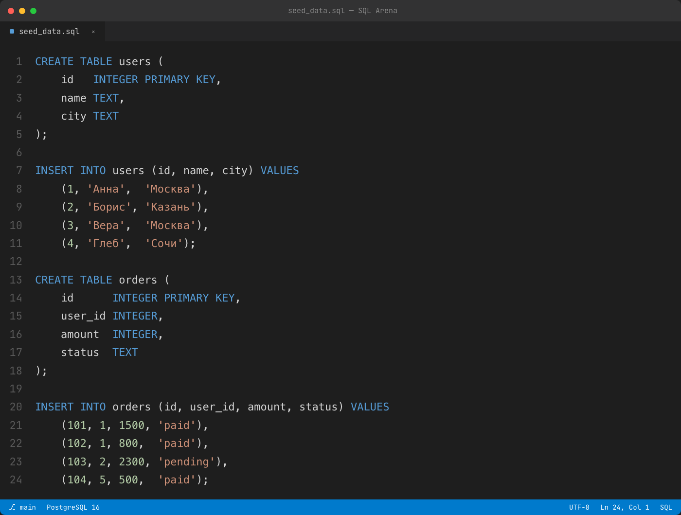
Task: Click the macOS green fullscreen window button
Action: 33,11
